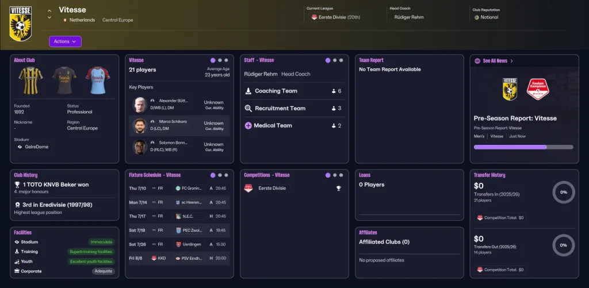Image resolution: width=589 pixels, height=288 pixels.
Task: Click the news reading progress bar
Action: [523, 147]
